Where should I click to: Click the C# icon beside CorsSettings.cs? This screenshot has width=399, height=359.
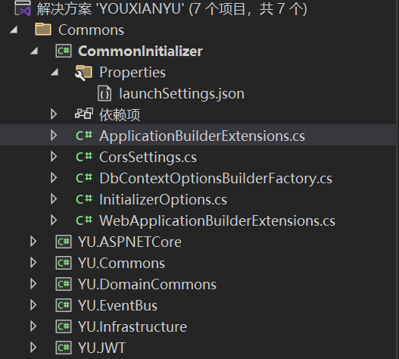[x=84, y=157]
